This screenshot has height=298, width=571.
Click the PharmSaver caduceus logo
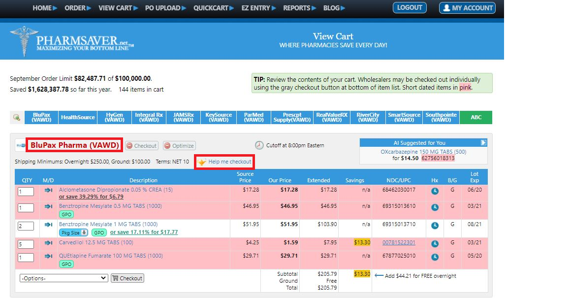click(x=24, y=41)
